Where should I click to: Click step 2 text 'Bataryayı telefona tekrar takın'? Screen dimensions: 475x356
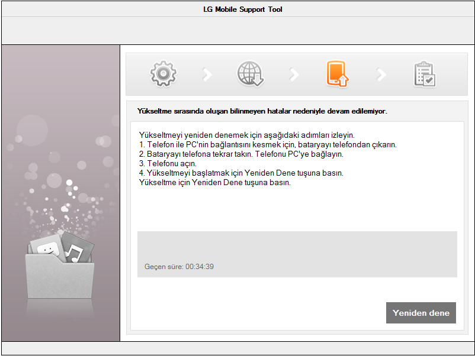241,154
